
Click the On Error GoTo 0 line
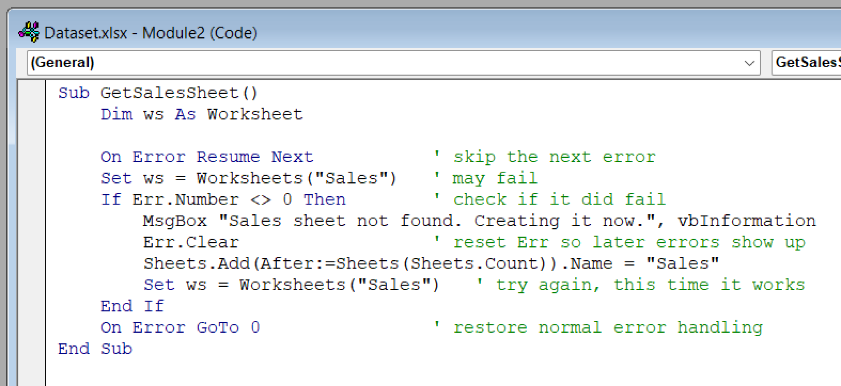coord(180,327)
